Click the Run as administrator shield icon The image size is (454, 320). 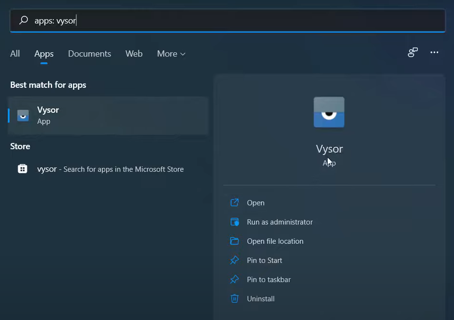click(234, 222)
